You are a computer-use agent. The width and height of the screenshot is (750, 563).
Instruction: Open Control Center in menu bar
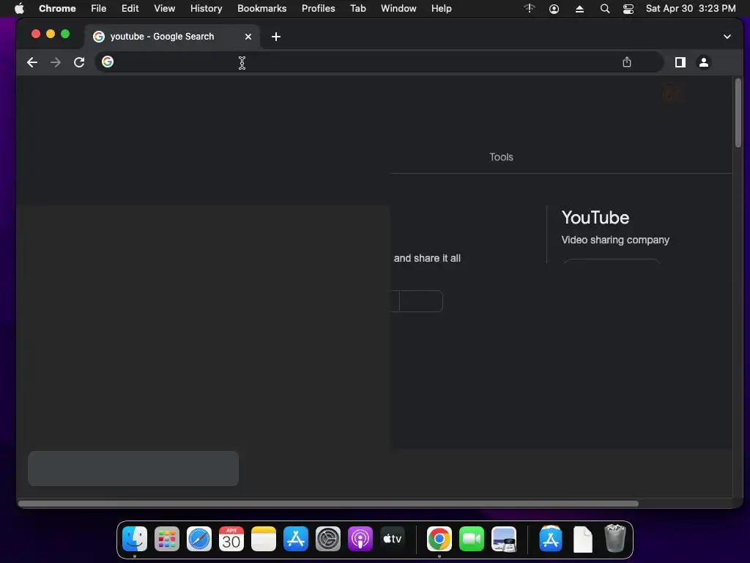pyautogui.click(x=628, y=9)
